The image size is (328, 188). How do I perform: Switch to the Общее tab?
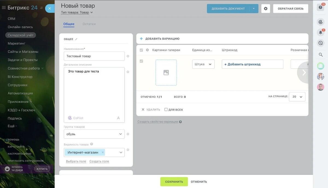(x=69, y=24)
